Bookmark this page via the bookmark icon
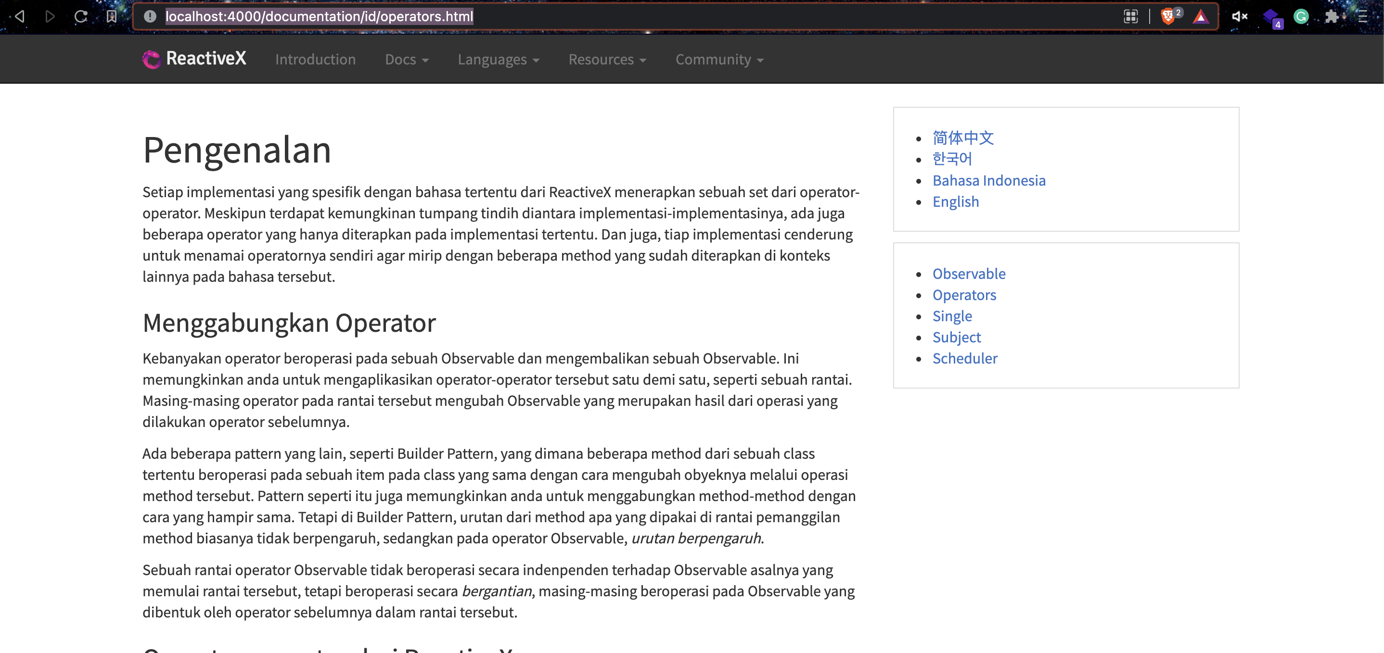The width and height of the screenshot is (1384, 653). coord(111,17)
